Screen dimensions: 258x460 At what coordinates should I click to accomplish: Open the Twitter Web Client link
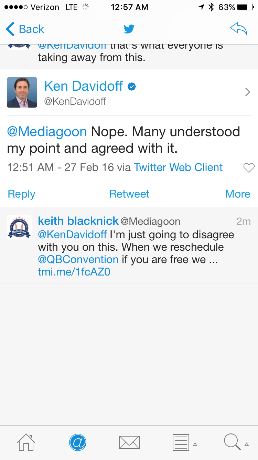click(178, 168)
